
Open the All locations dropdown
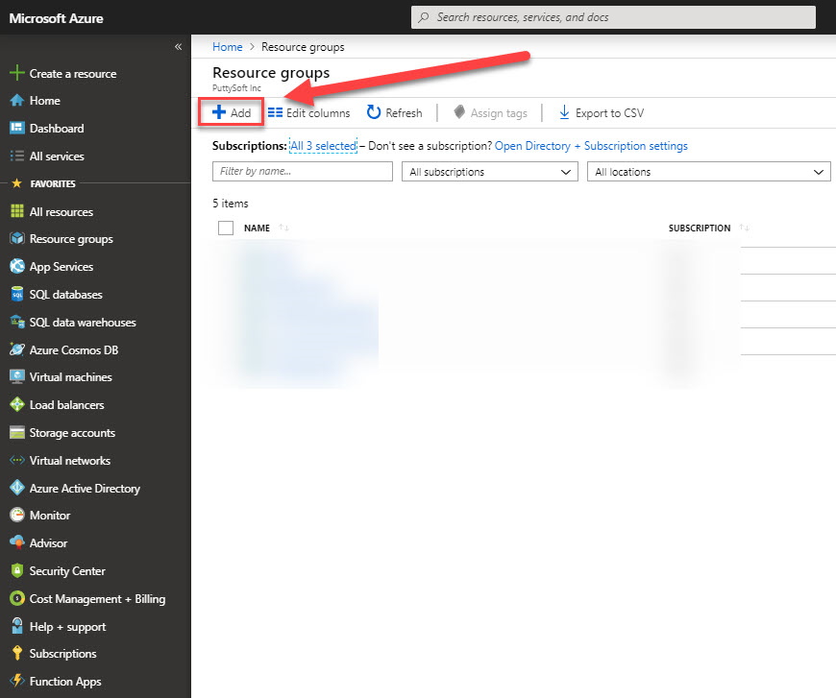[x=708, y=172]
